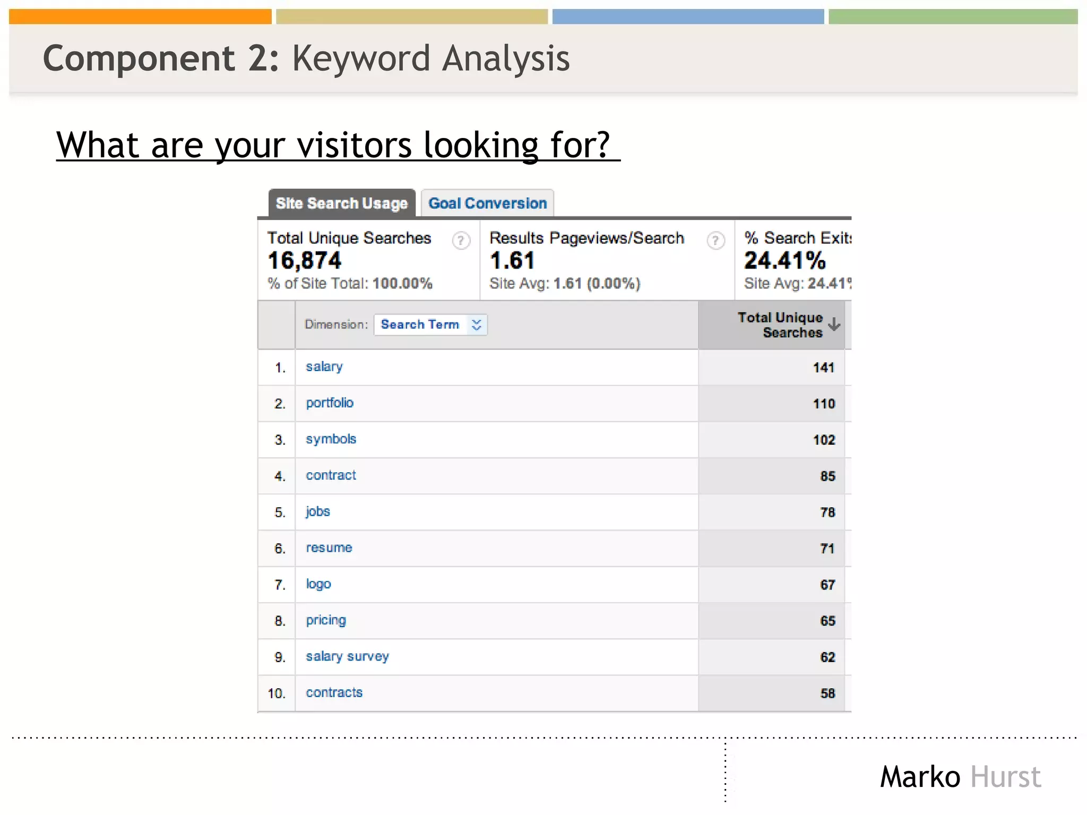The image size is (1087, 815).
Task: Click row number 1. in the table
Action: 280,368
